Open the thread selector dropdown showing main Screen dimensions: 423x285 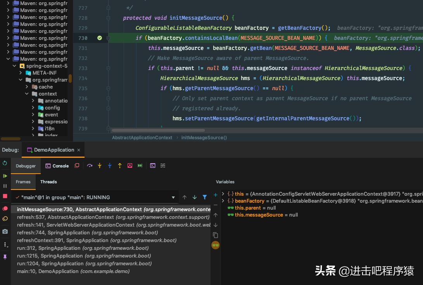(173, 197)
